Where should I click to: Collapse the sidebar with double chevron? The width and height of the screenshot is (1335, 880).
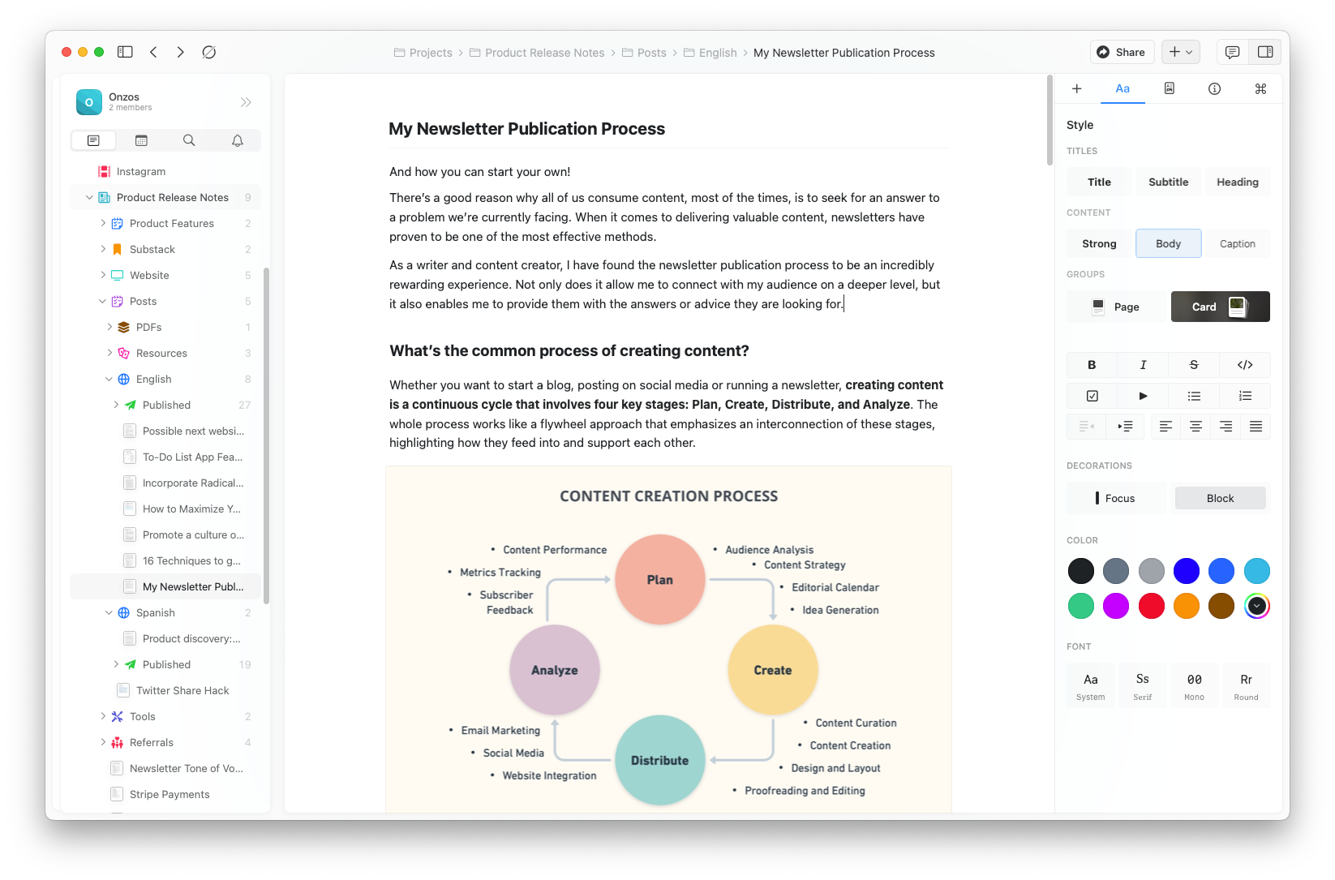pyautogui.click(x=246, y=102)
